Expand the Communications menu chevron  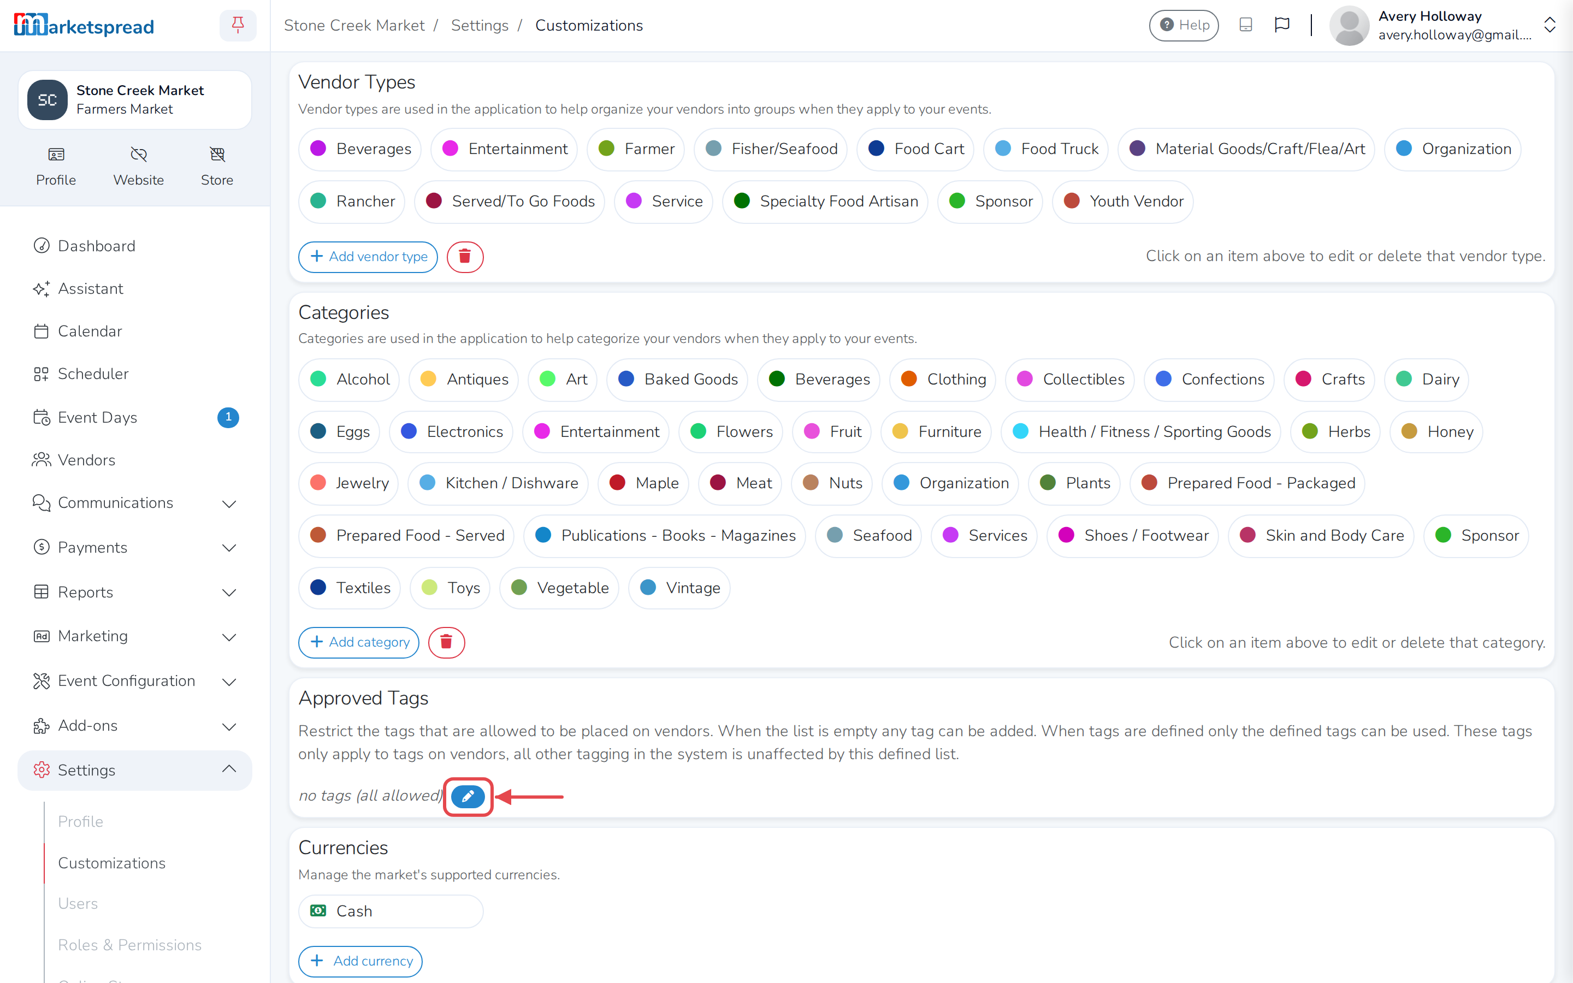[229, 503]
